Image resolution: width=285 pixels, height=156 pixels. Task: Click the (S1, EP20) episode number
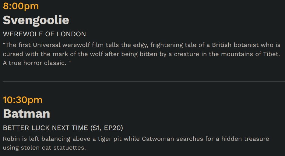click(107, 128)
